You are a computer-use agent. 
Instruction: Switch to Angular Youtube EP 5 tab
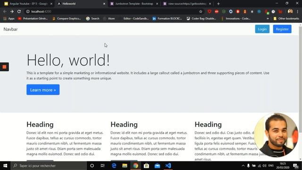[x=28, y=4]
